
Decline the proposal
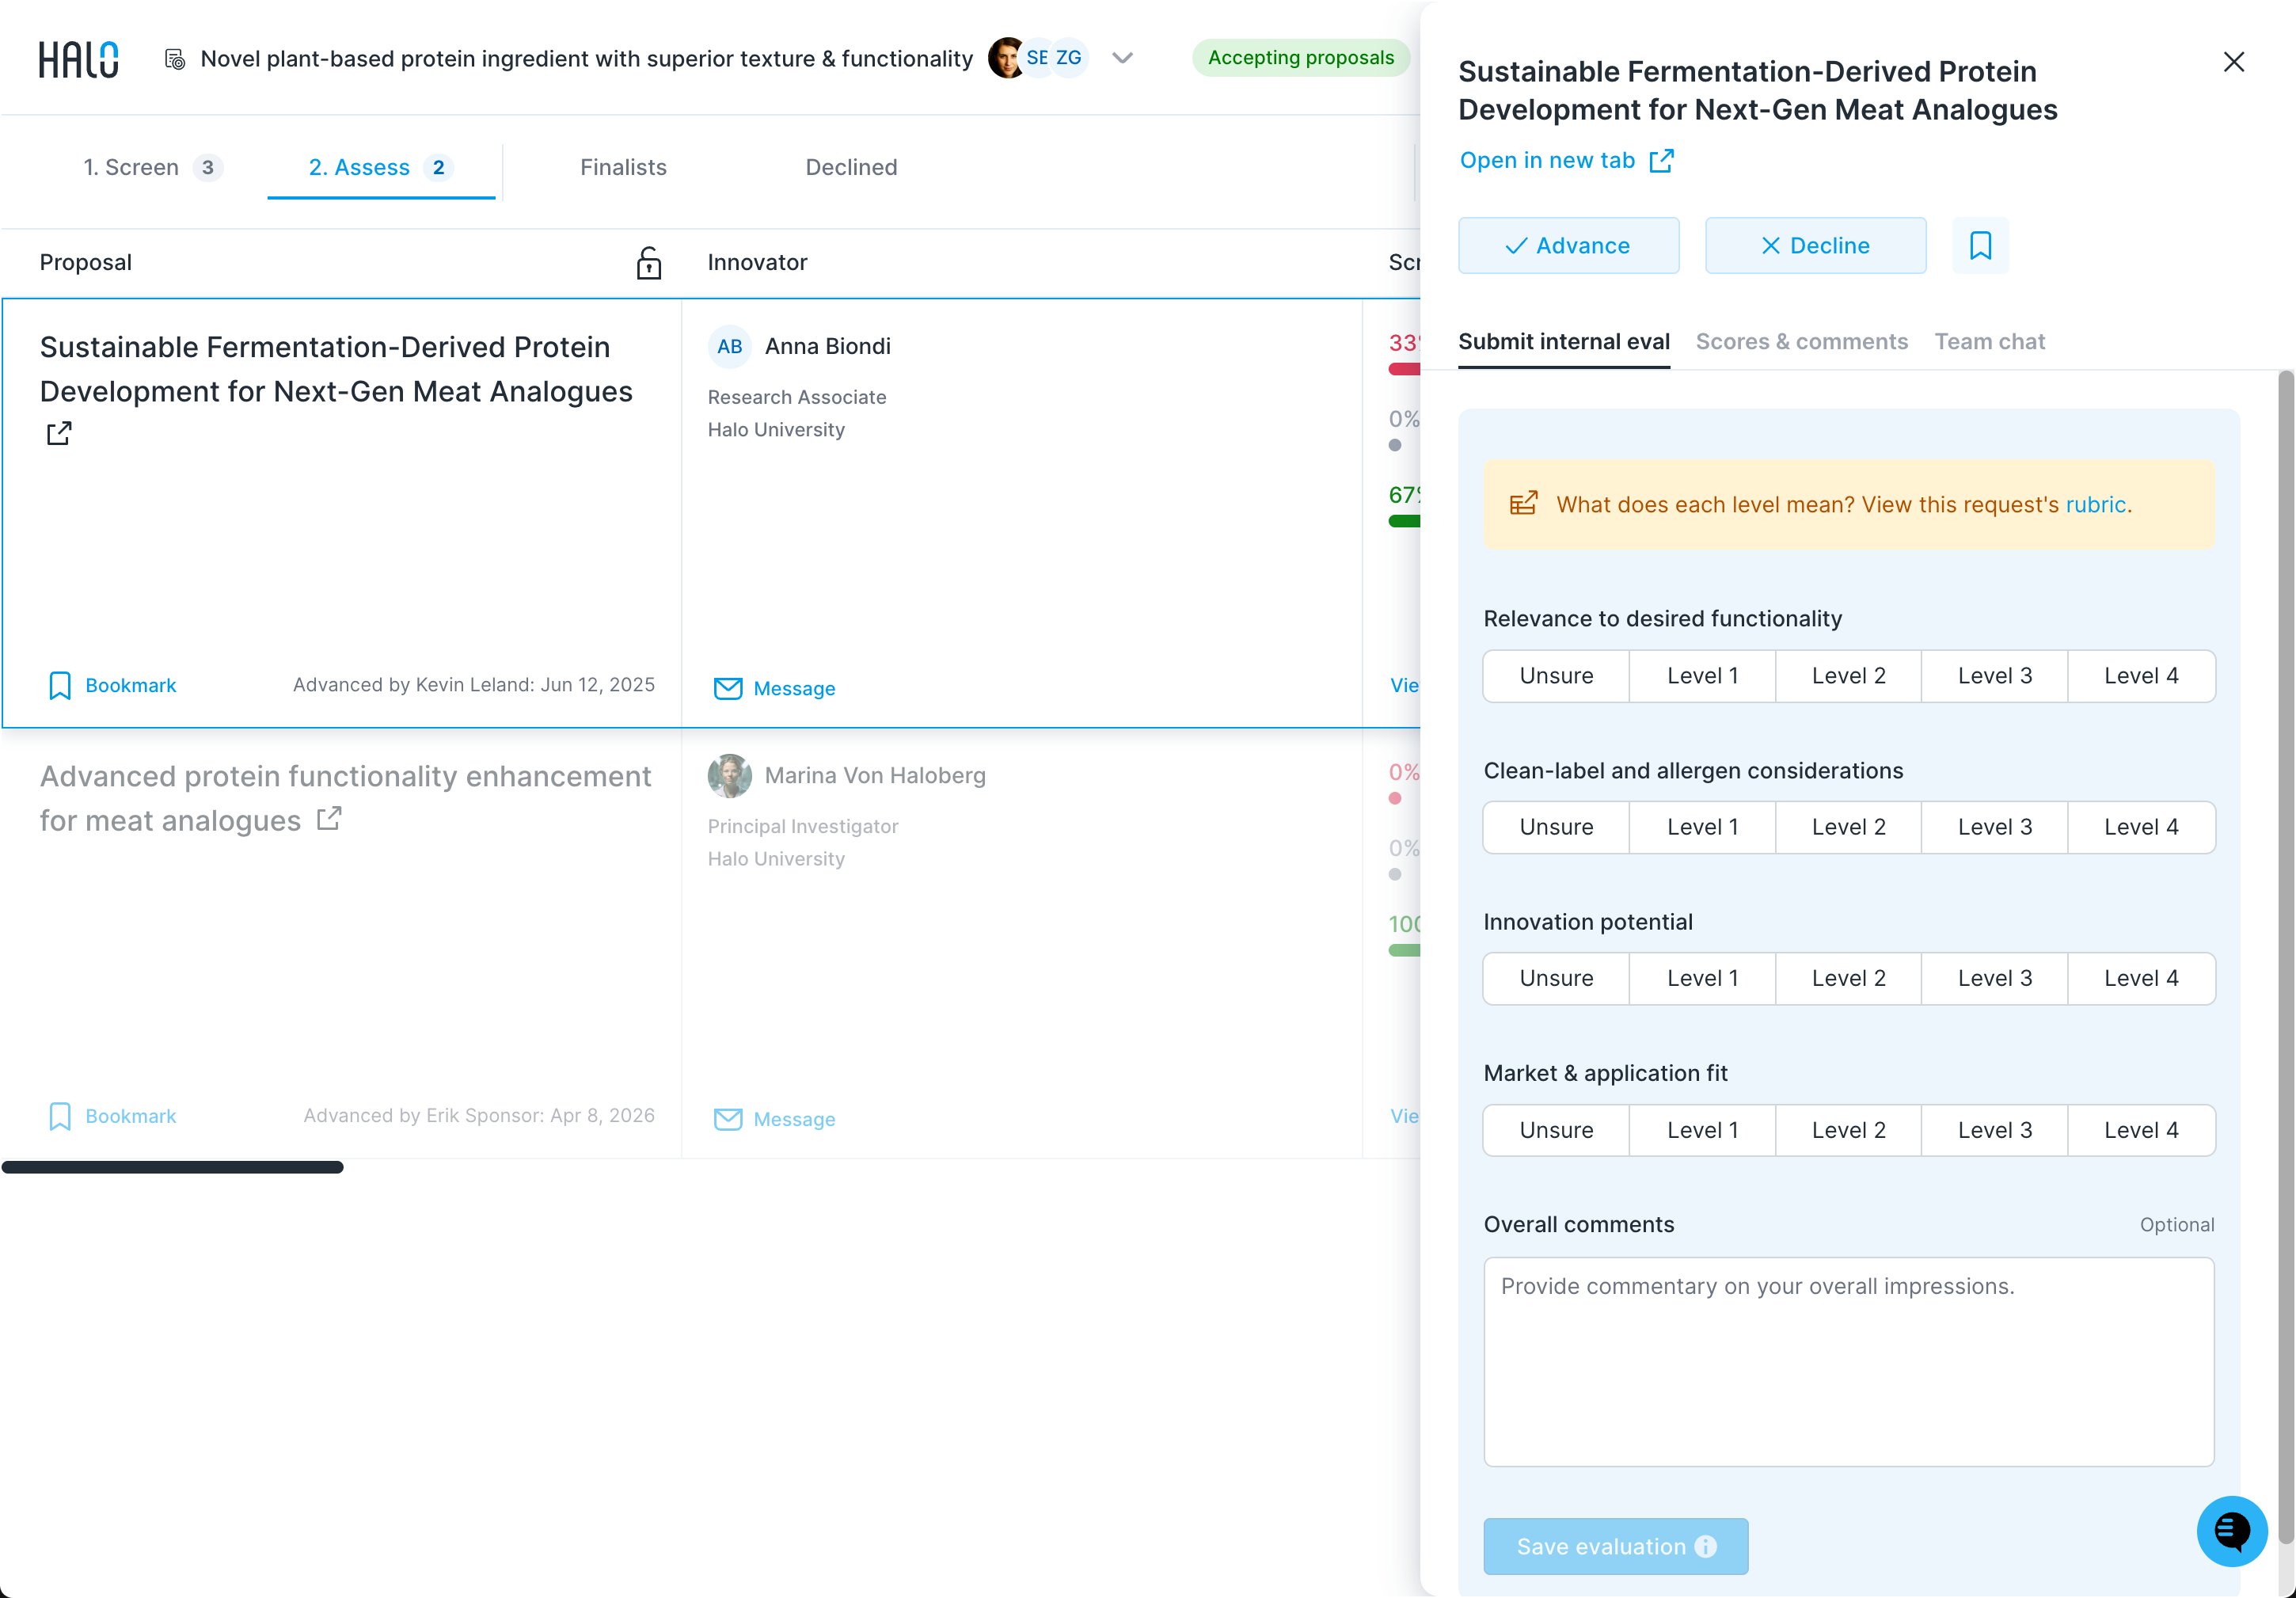point(1815,245)
